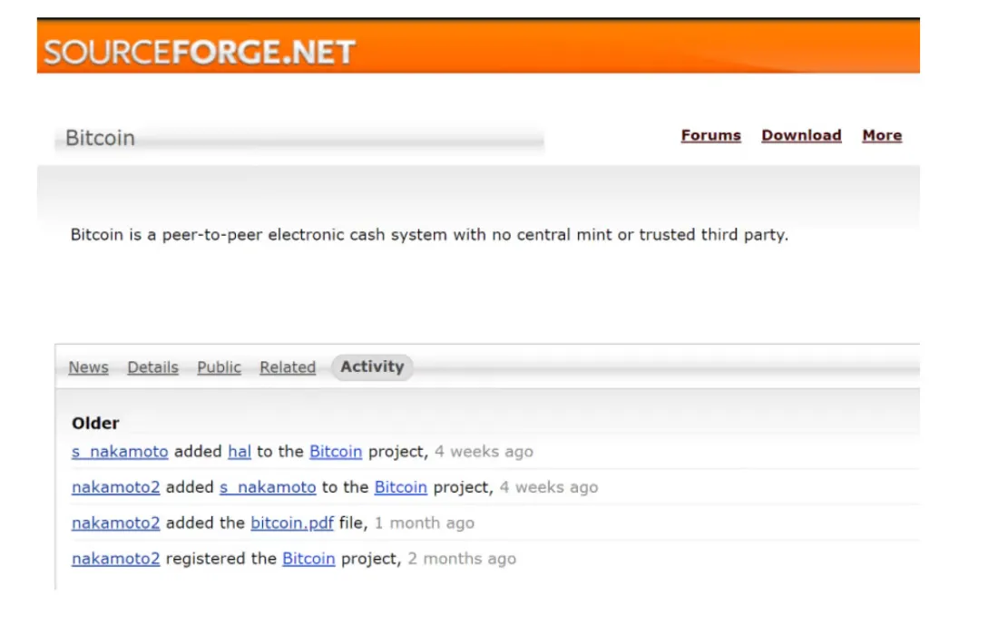
Task: Switch to the Related tab
Action: [287, 367]
